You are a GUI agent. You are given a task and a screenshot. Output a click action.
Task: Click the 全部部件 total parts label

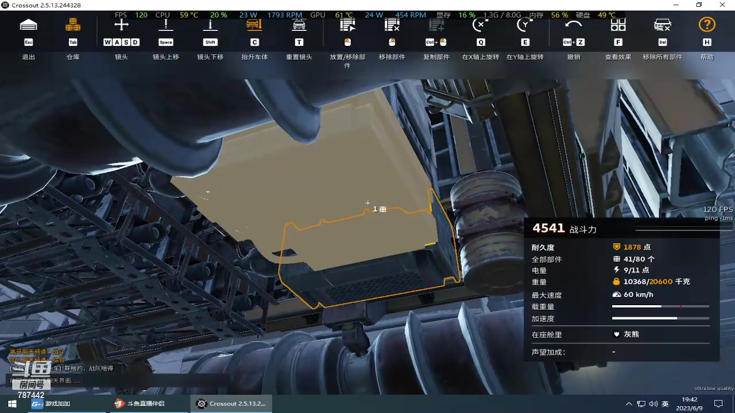tap(547, 259)
